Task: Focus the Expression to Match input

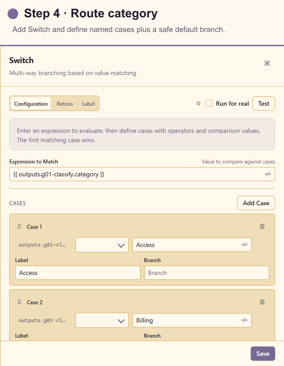Action: [142, 174]
